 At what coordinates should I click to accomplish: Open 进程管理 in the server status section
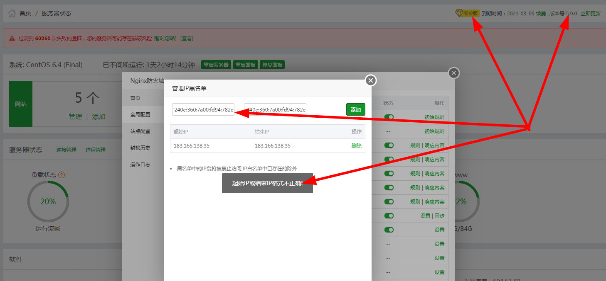(96, 150)
